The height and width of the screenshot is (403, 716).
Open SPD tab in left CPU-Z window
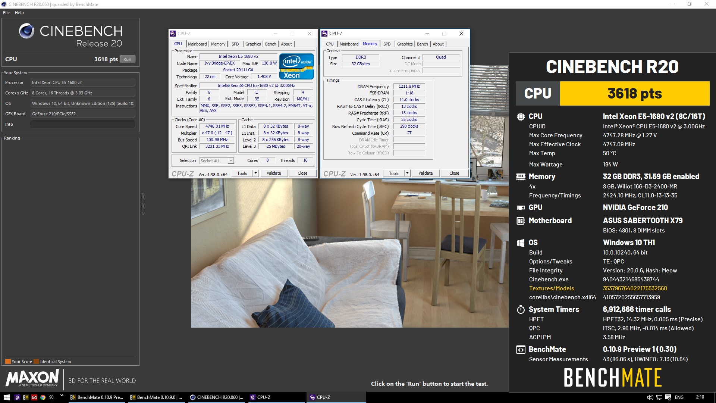click(235, 44)
